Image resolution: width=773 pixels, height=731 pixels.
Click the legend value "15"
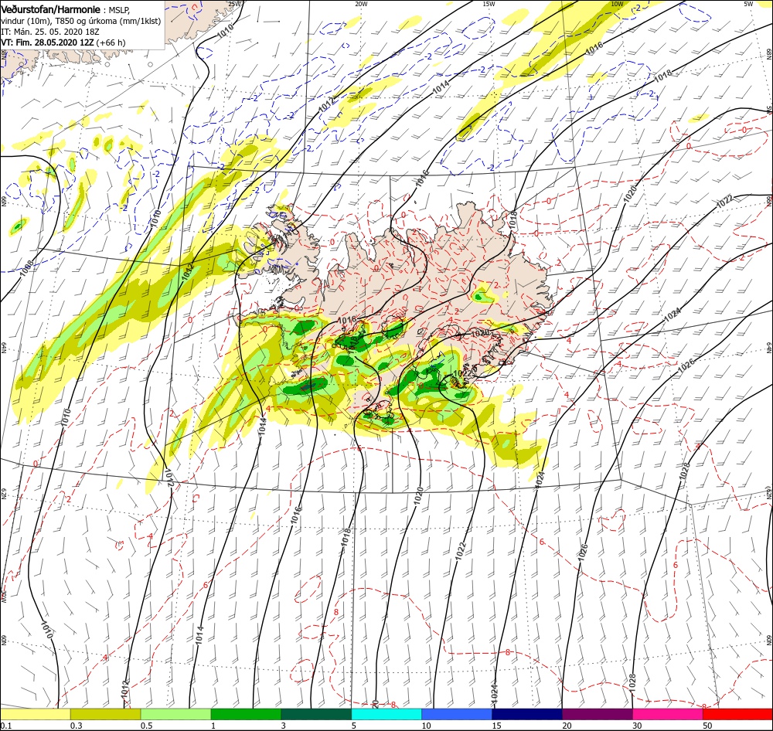click(496, 726)
